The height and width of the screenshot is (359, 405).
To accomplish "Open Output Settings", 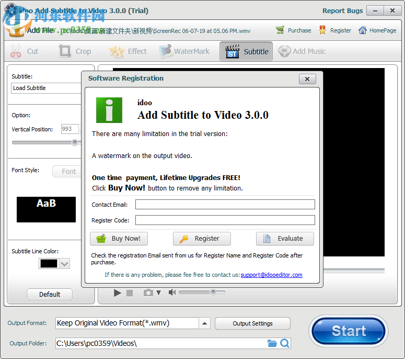I will [252, 323].
